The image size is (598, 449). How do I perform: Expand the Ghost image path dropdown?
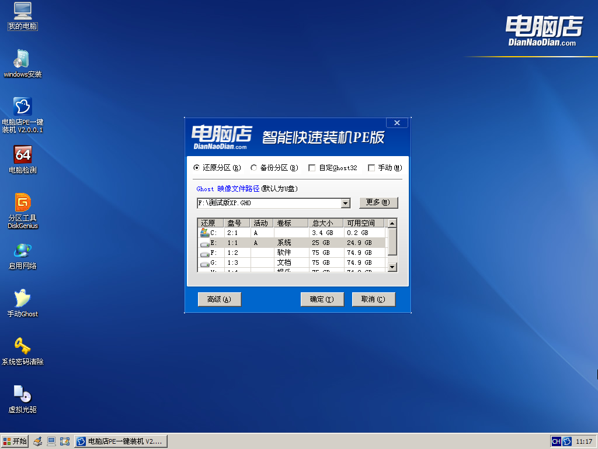tap(345, 203)
